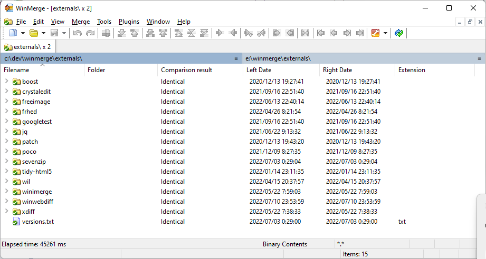Open the Help menu
486x259 pixels.
[x=184, y=22]
